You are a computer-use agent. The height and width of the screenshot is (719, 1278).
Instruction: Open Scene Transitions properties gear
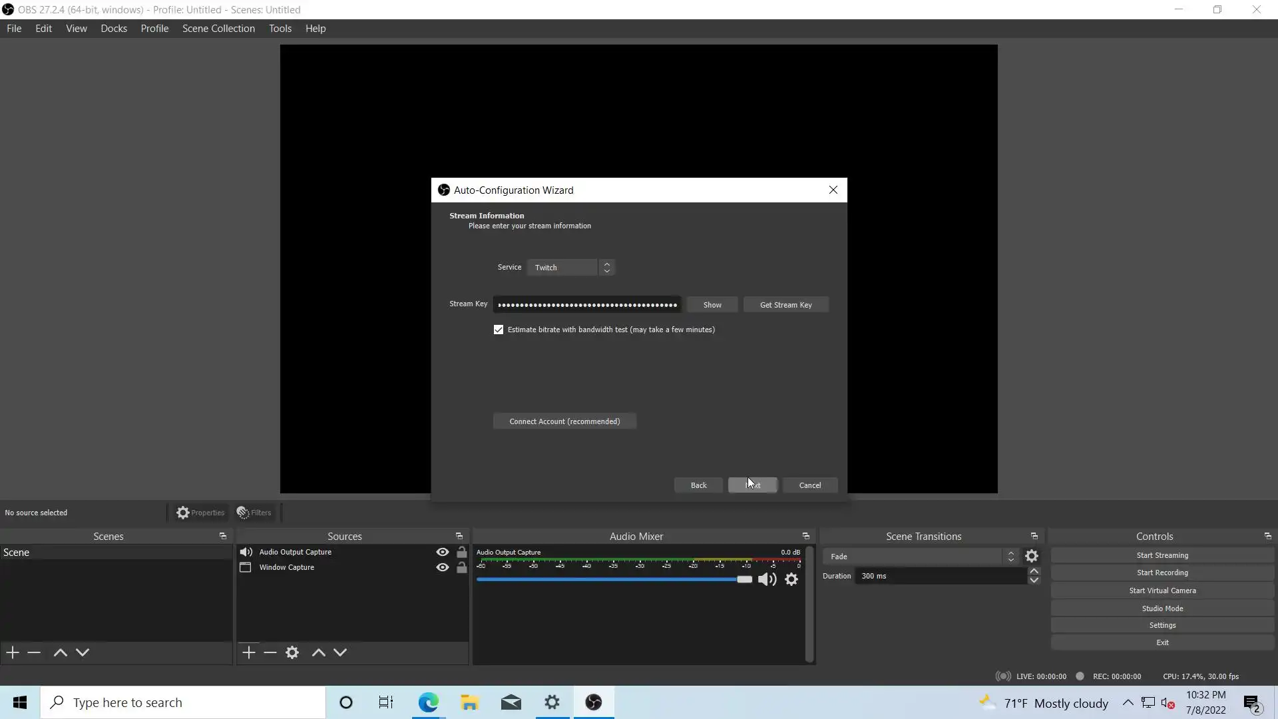pos(1032,556)
